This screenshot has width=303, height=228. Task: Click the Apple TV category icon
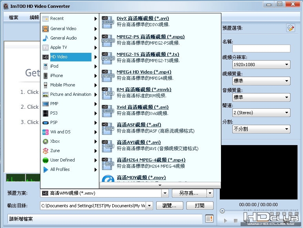coord(46,48)
